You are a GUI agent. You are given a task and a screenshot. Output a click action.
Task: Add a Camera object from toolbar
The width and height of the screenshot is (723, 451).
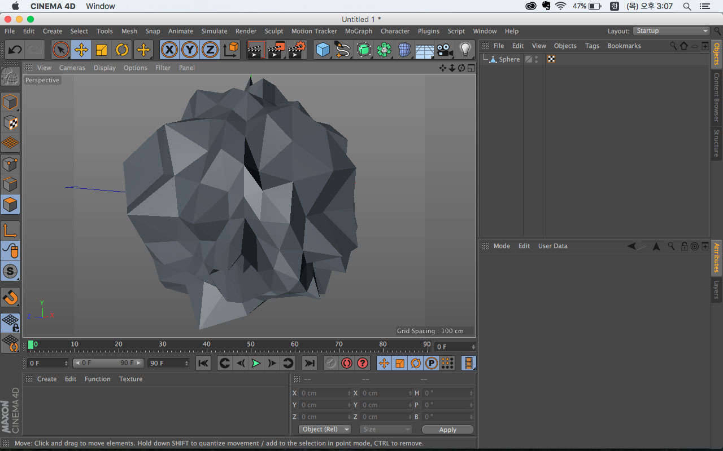pyautogui.click(x=445, y=50)
